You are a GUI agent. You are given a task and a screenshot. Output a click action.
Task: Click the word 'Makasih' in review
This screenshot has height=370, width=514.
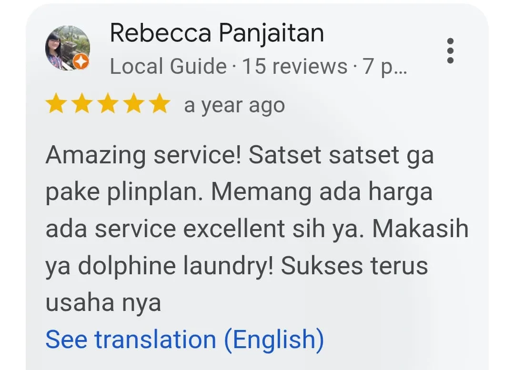tap(420, 229)
